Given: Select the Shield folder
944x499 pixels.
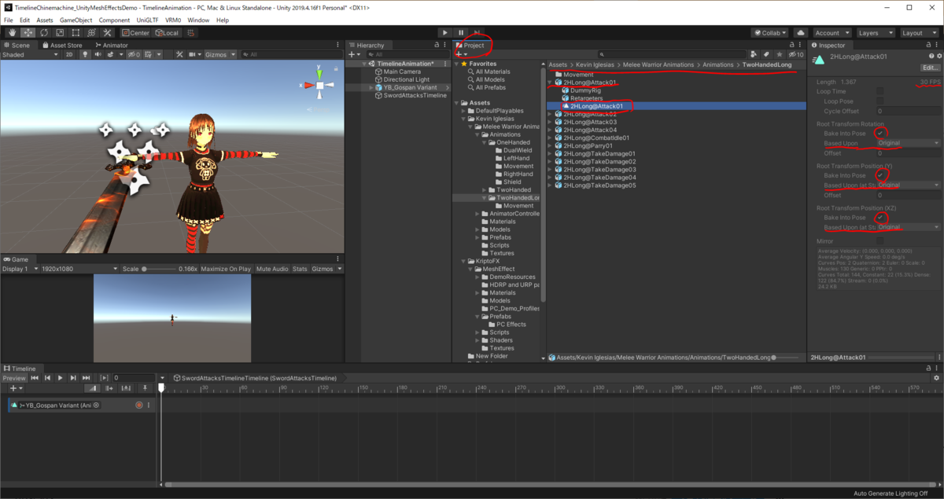Looking at the screenshot, I should (512, 182).
